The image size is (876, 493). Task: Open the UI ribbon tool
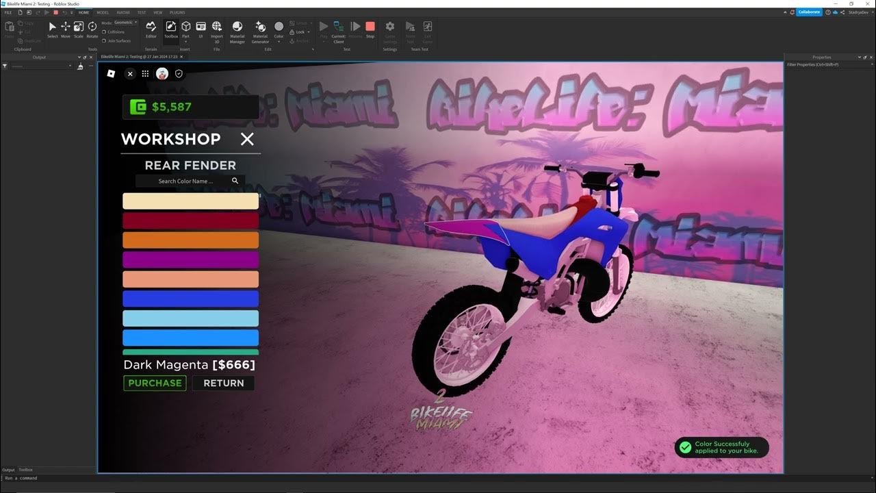pos(201,29)
